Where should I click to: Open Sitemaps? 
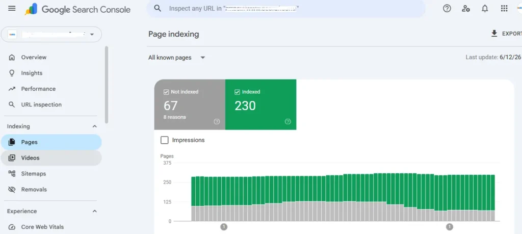(51, 174)
